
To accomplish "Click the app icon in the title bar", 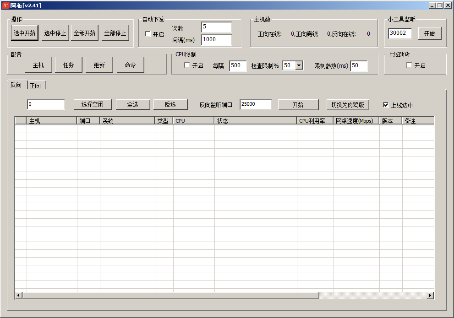I will point(5,5).
